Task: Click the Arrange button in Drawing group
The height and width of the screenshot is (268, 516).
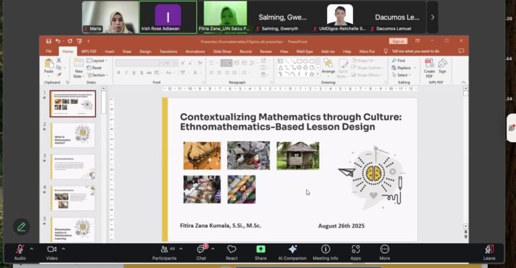Action: click(x=328, y=68)
